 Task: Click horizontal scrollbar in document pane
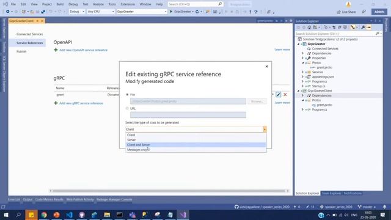pos(169,191)
